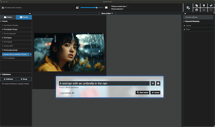Collapse the right panel with double arrow

point(185,13)
